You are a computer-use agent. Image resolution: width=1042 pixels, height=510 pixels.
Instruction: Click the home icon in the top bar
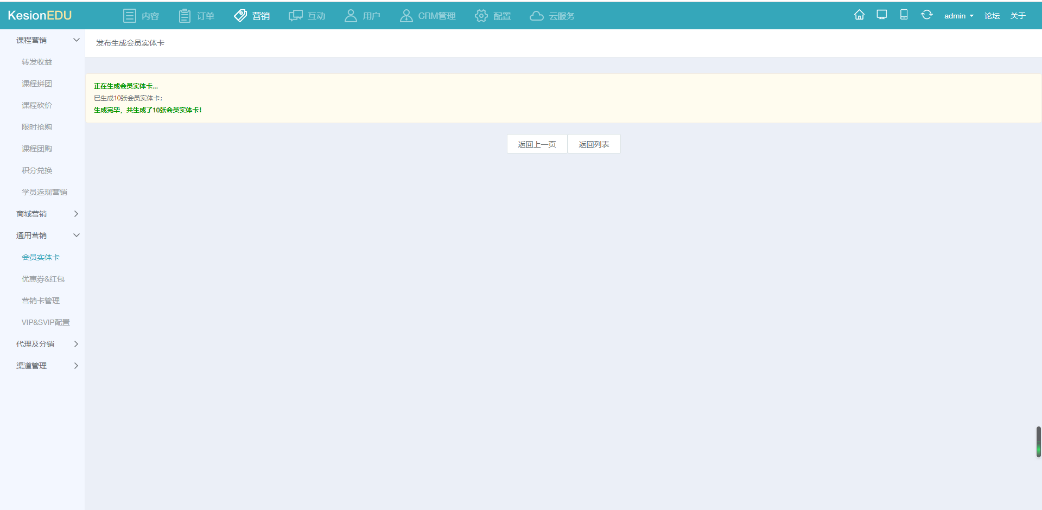pos(859,15)
